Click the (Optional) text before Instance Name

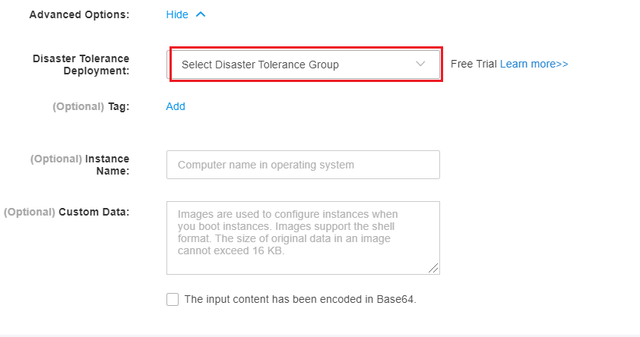click(x=56, y=159)
